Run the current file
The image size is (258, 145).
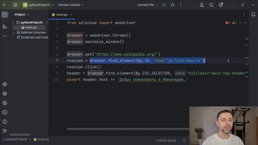(164, 5)
